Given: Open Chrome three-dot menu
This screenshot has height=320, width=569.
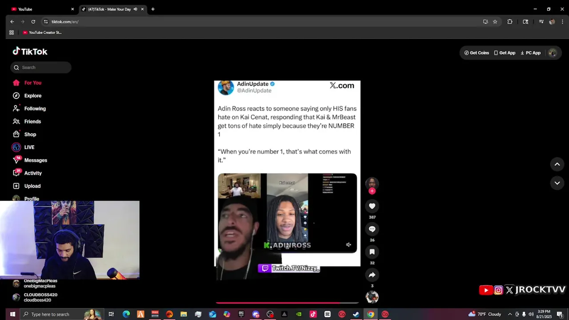Looking at the screenshot, I should (562, 21).
